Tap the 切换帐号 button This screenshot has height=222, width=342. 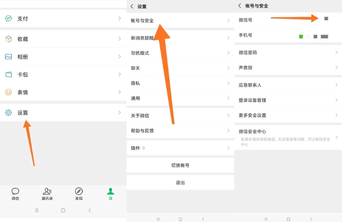pos(180,165)
